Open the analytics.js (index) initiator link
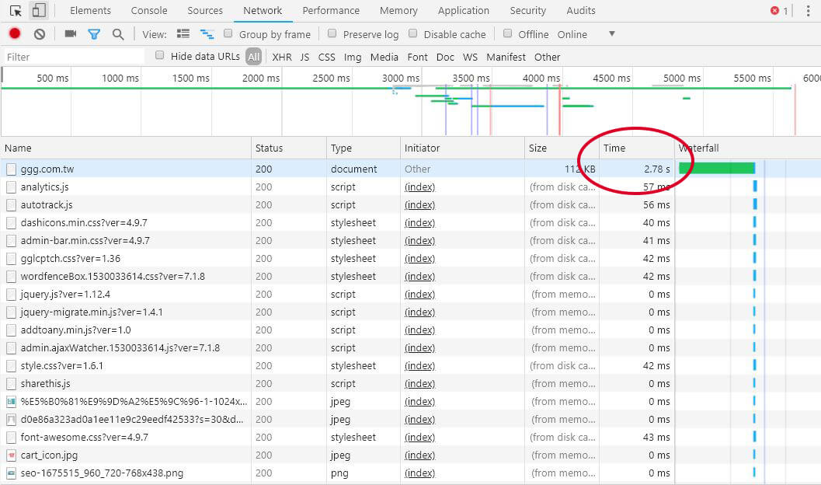 pos(419,187)
